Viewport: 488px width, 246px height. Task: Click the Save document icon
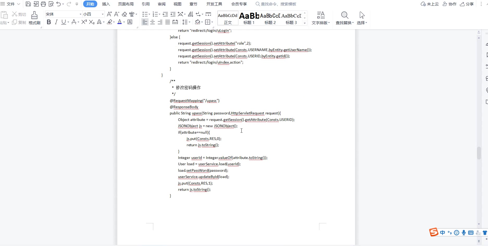28,4
